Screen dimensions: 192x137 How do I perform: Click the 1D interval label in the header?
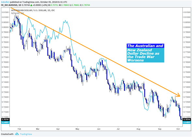pyautogui.click(x=20, y=5)
